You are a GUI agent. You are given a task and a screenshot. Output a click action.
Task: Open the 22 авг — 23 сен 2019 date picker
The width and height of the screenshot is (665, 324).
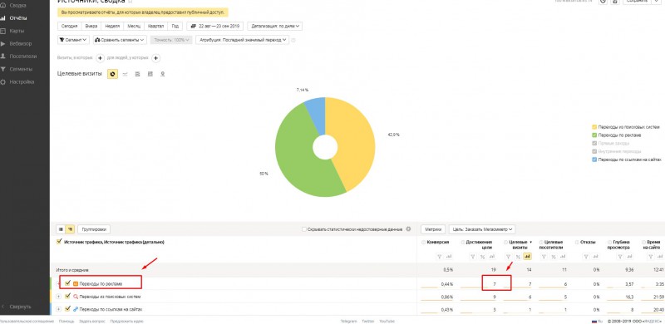coord(215,26)
